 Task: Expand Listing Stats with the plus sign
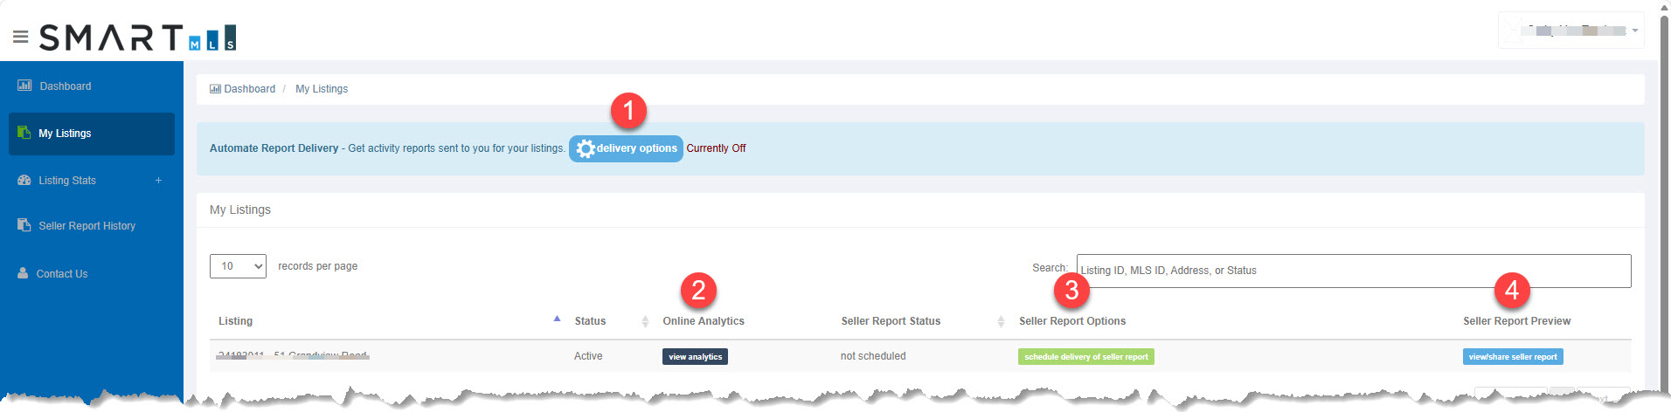point(158,181)
